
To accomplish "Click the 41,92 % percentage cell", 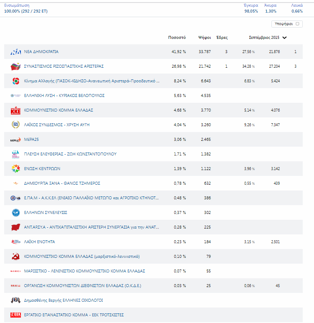I will pos(179,52).
